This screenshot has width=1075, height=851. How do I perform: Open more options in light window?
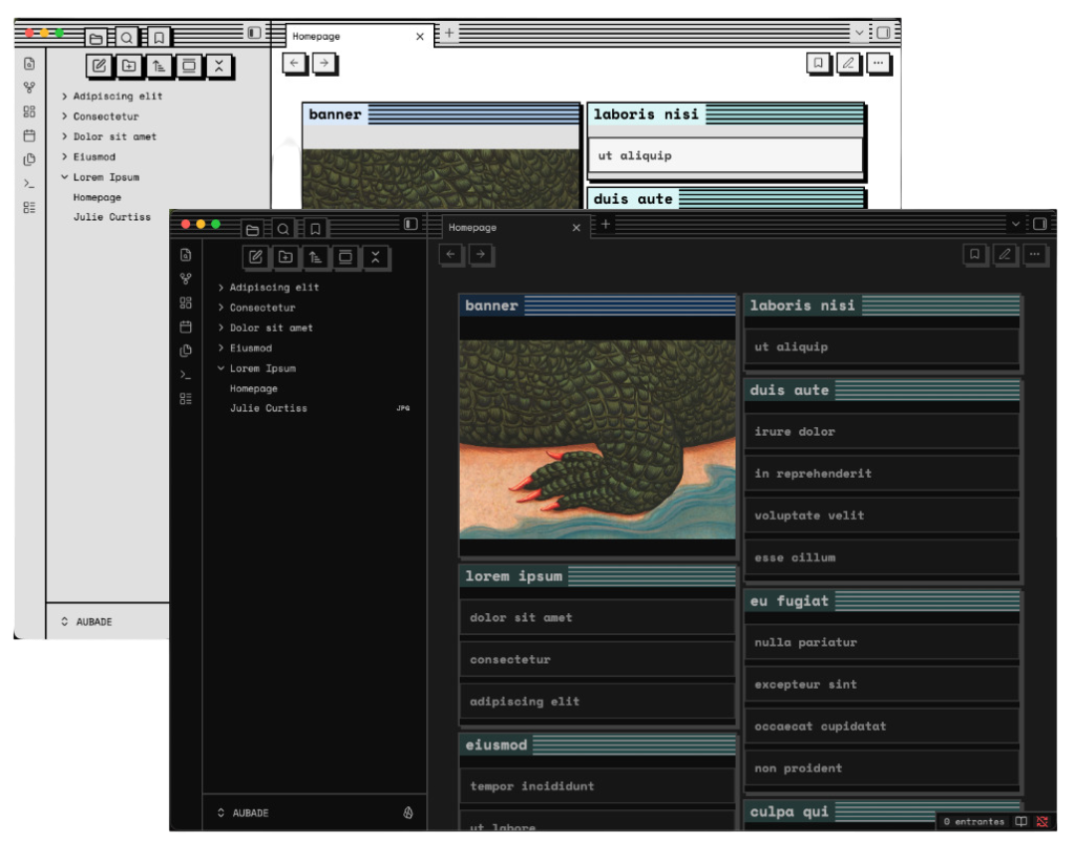(878, 64)
